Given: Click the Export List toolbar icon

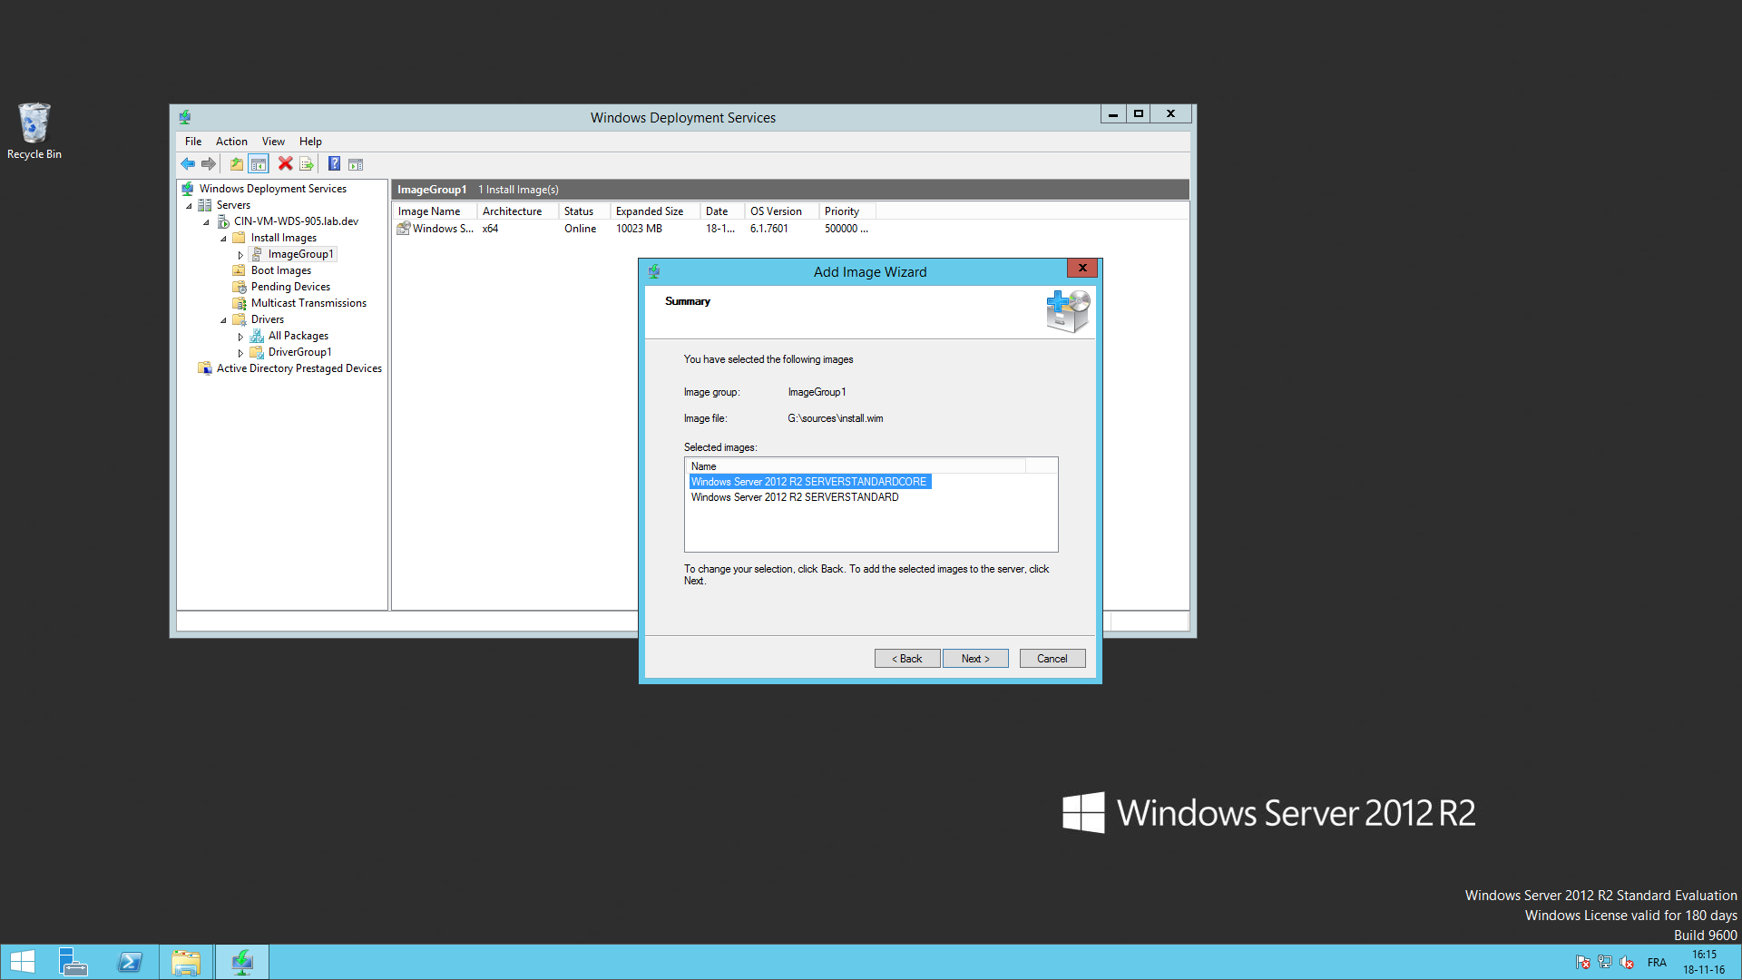Looking at the screenshot, I should tap(307, 164).
